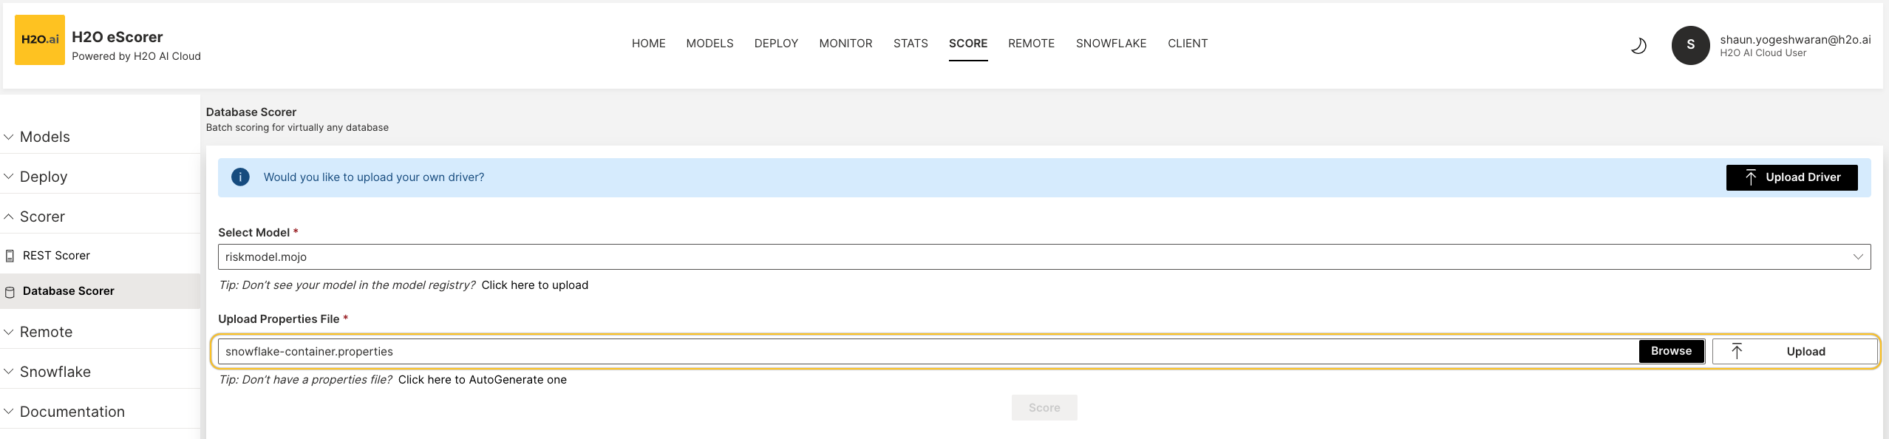Toggle dark mode moon icon
The image size is (1889, 439).
(x=1638, y=46)
